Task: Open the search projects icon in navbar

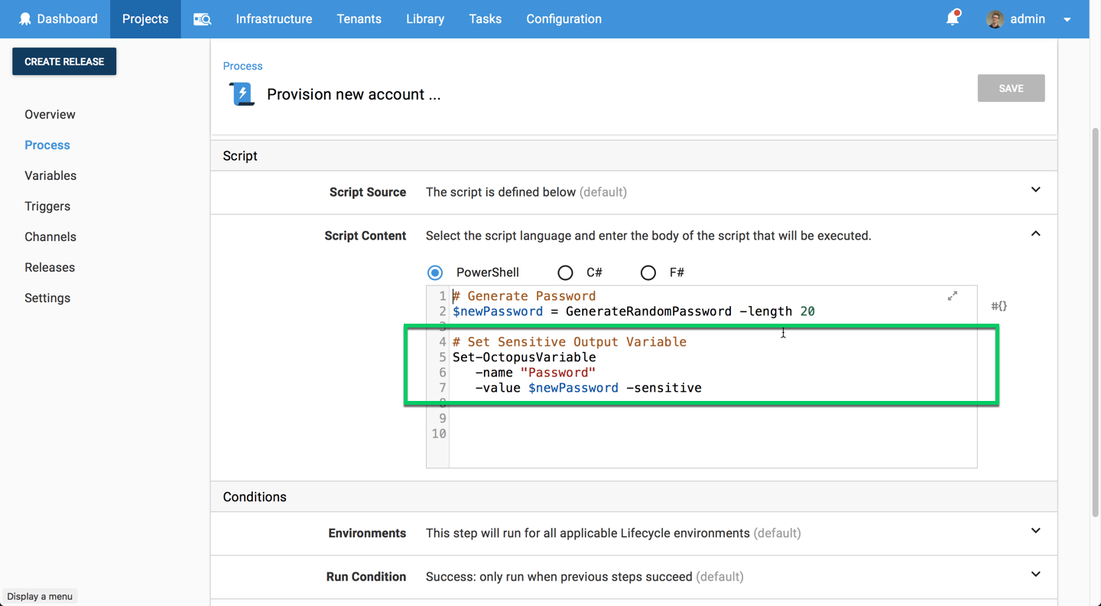Action: pos(202,19)
